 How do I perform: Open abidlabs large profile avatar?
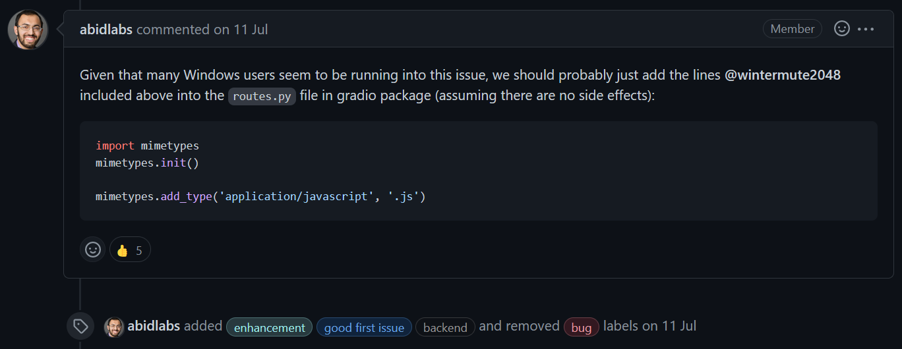28,30
